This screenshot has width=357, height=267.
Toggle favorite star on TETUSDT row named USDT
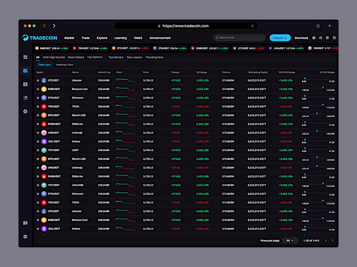click(38, 150)
